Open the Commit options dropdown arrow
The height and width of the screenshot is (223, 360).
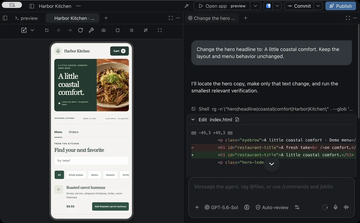318,6
